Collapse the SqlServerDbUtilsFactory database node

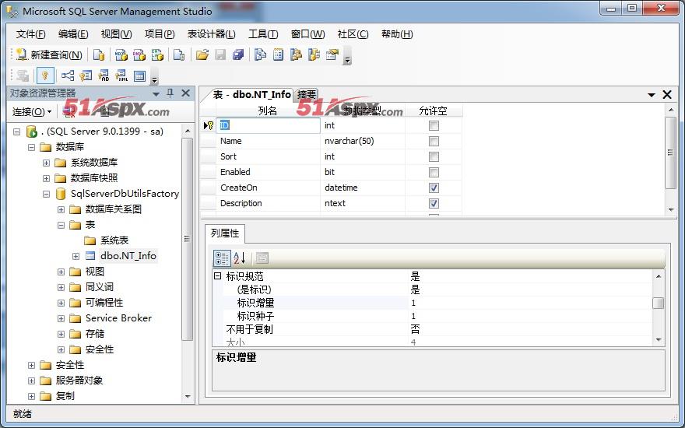point(46,194)
